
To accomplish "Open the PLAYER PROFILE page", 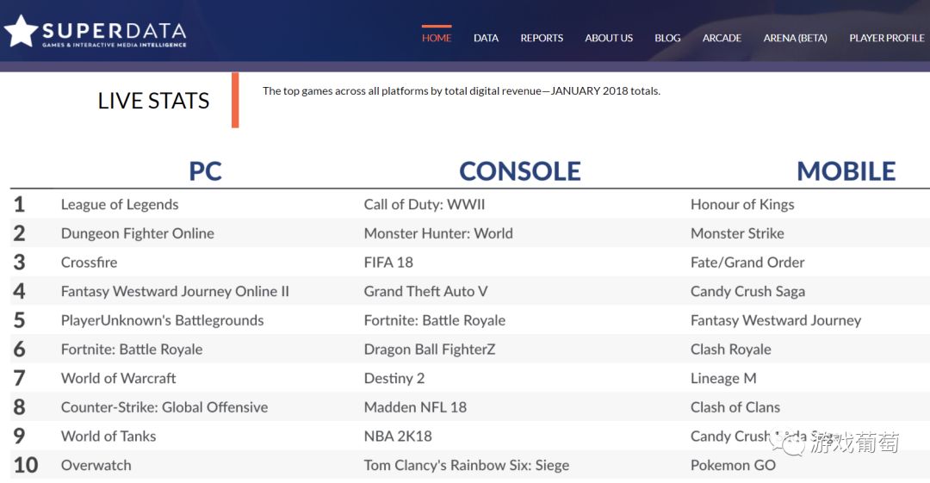I will tap(887, 38).
